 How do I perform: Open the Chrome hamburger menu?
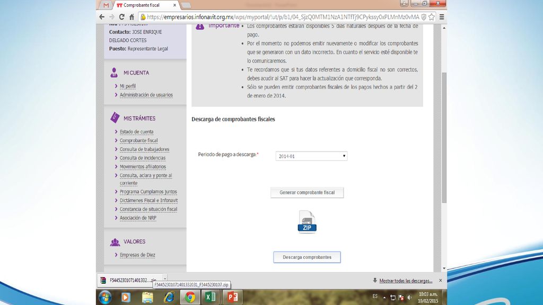(x=442, y=17)
